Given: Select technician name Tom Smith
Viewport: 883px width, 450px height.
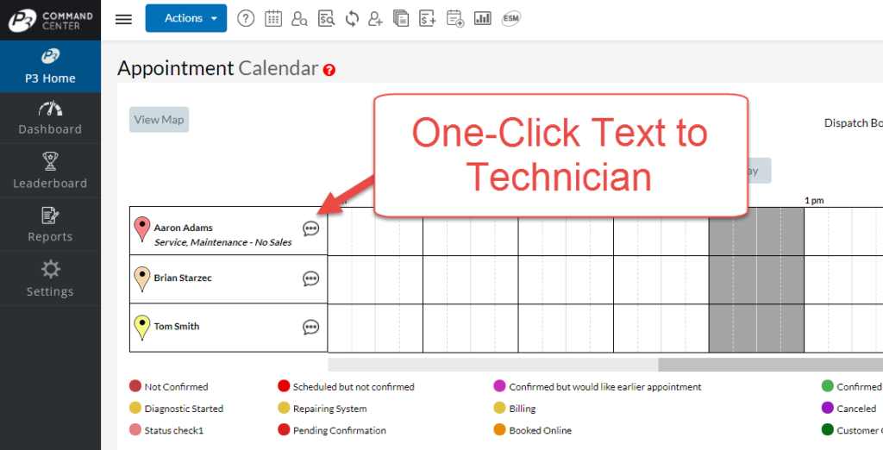Looking at the screenshot, I should (176, 327).
